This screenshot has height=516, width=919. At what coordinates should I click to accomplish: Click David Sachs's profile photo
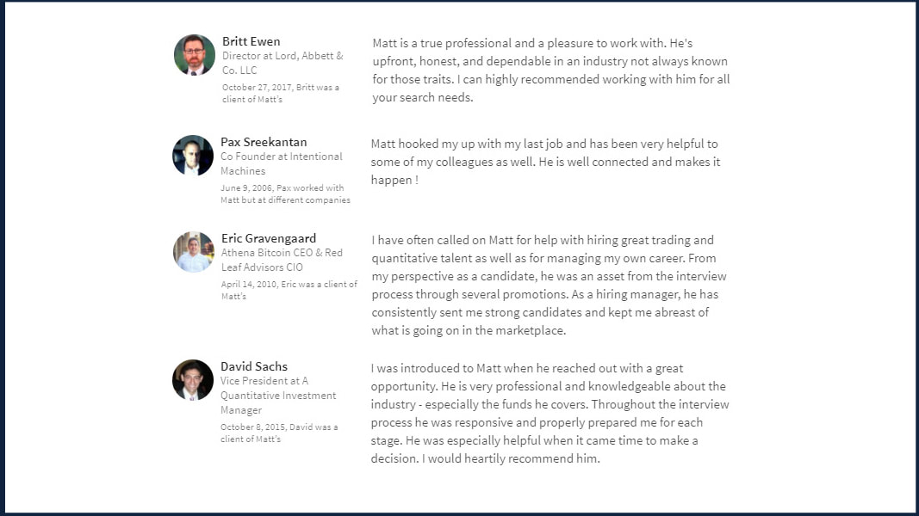pyautogui.click(x=193, y=380)
